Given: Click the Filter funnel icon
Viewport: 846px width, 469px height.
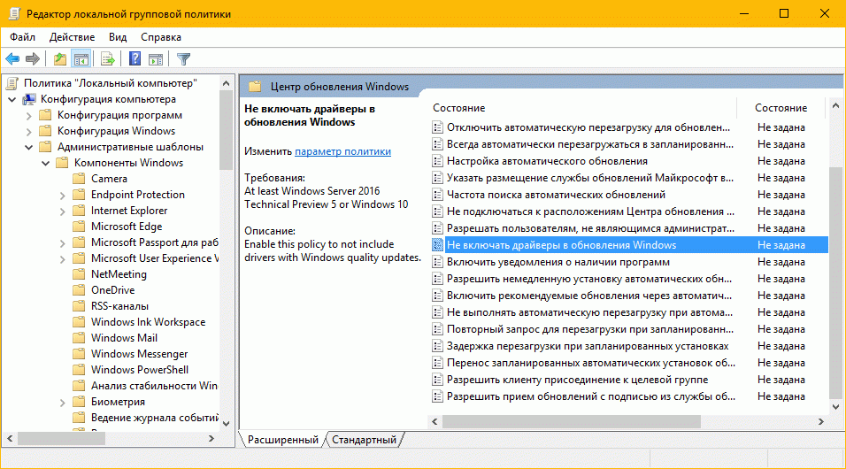Looking at the screenshot, I should point(183,59).
